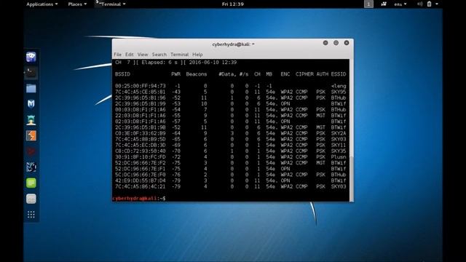The width and height of the screenshot is (466, 262).
Task: Click the <leng ESSID entry
Action: pos(339,86)
